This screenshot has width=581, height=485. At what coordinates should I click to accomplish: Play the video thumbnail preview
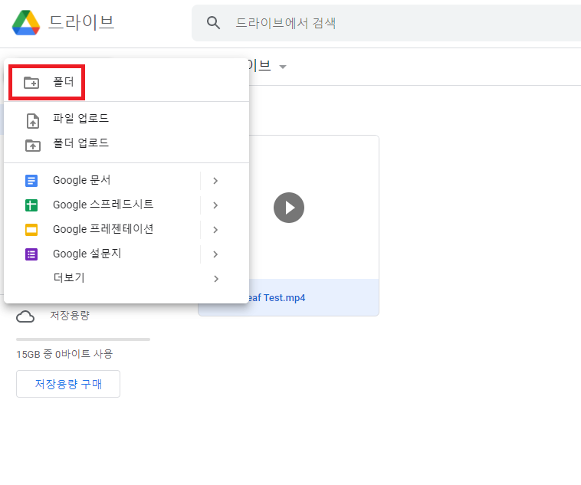coord(289,208)
